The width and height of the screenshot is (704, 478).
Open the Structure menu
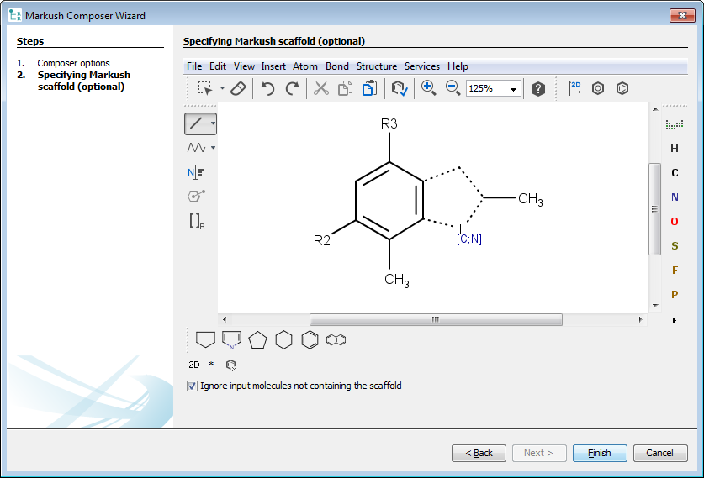[x=376, y=66]
